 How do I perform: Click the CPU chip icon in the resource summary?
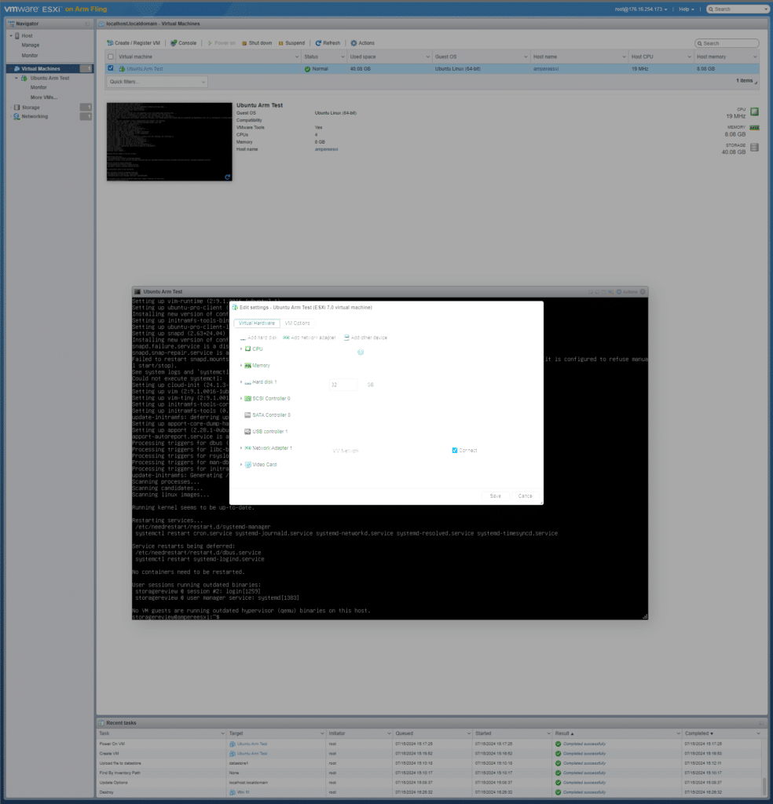click(754, 111)
